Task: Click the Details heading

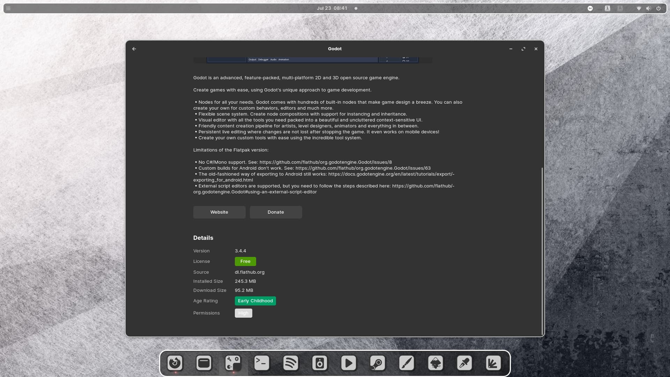Action: [203, 238]
